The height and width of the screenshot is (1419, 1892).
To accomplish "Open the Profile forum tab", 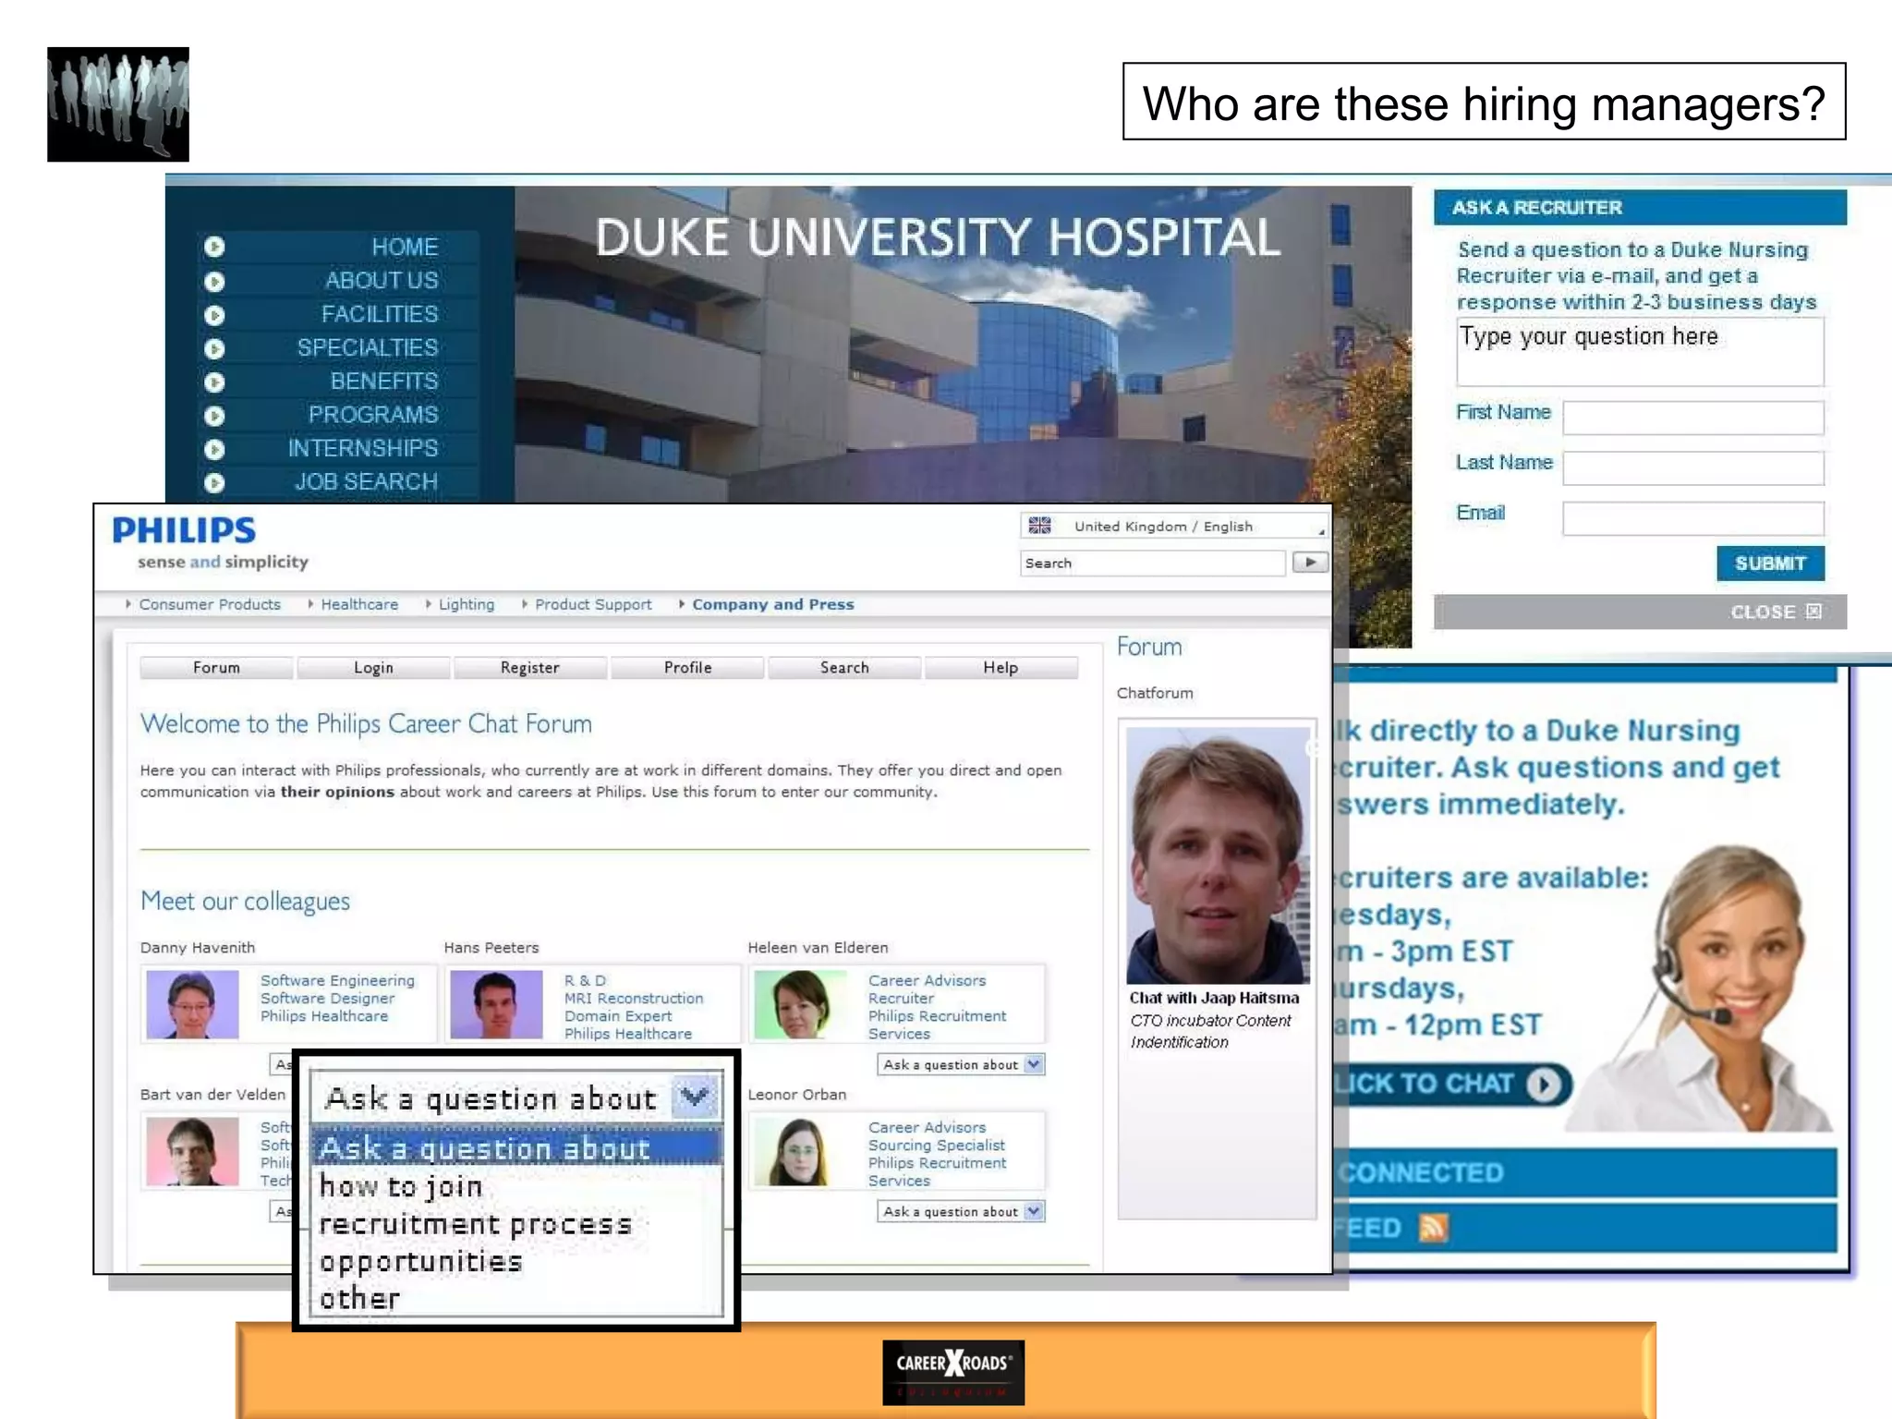I will (x=687, y=667).
